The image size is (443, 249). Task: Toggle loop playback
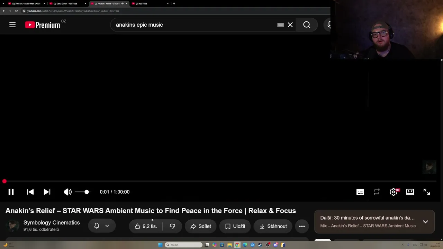377,192
